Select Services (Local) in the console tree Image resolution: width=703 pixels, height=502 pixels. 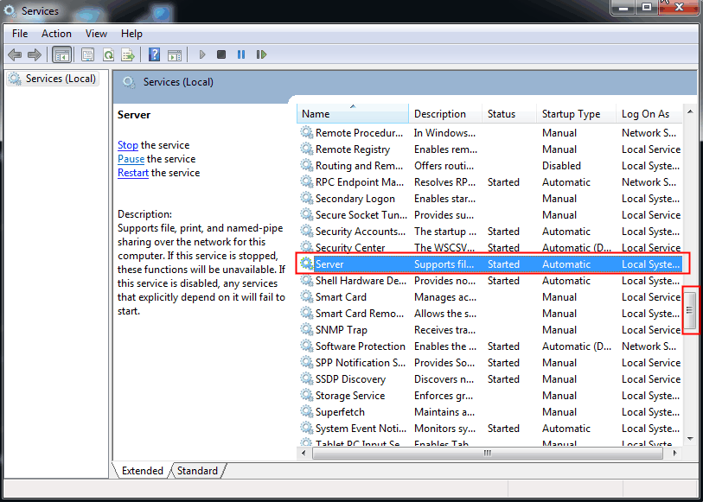(53, 79)
